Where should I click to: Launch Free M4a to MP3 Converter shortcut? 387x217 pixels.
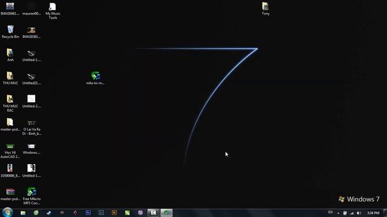(x=31, y=196)
